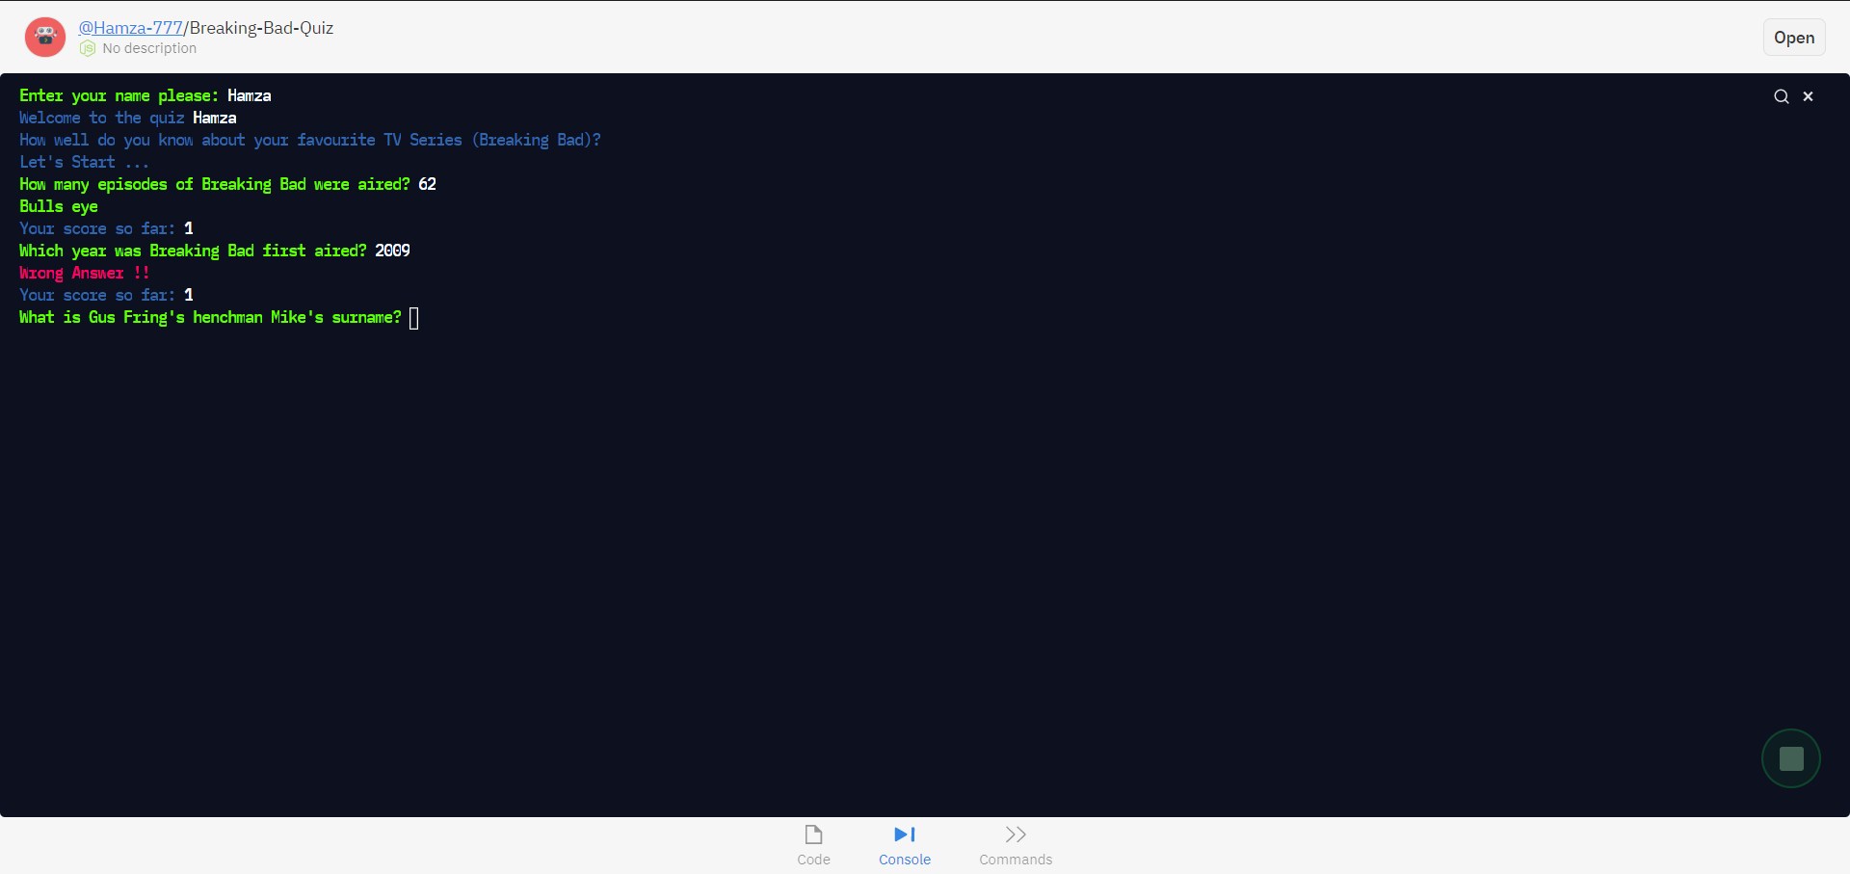
Task: Focus the input cursor after surname question
Action: [x=414, y=318]
